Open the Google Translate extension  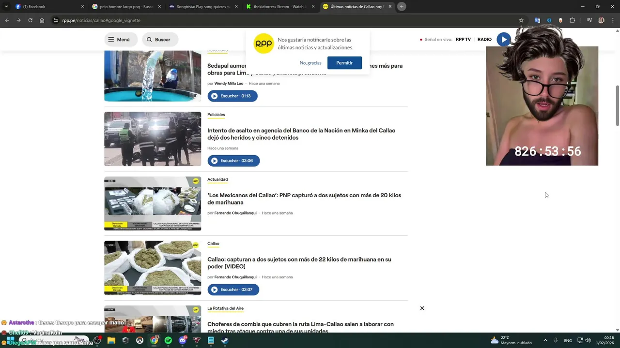pyautogui.click(x=537, y=20)
